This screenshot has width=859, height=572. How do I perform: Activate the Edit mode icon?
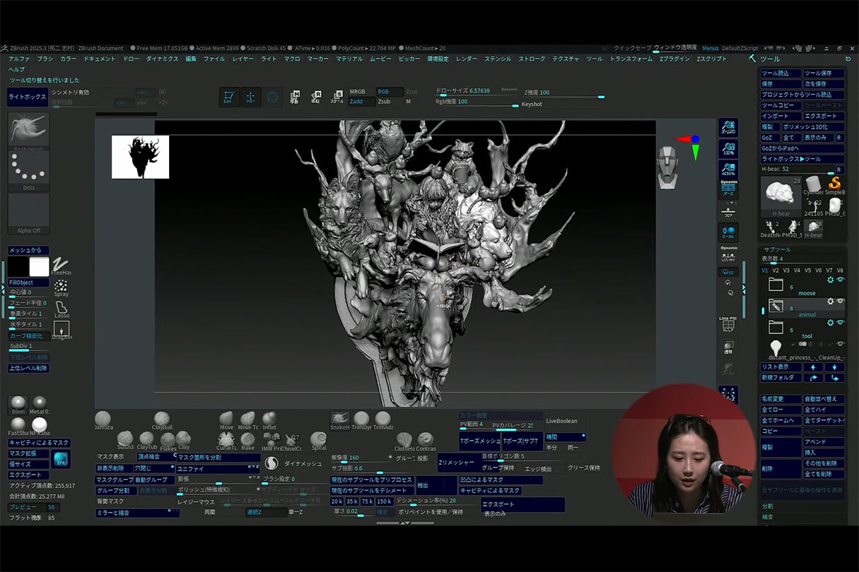(x=229, y=97)
